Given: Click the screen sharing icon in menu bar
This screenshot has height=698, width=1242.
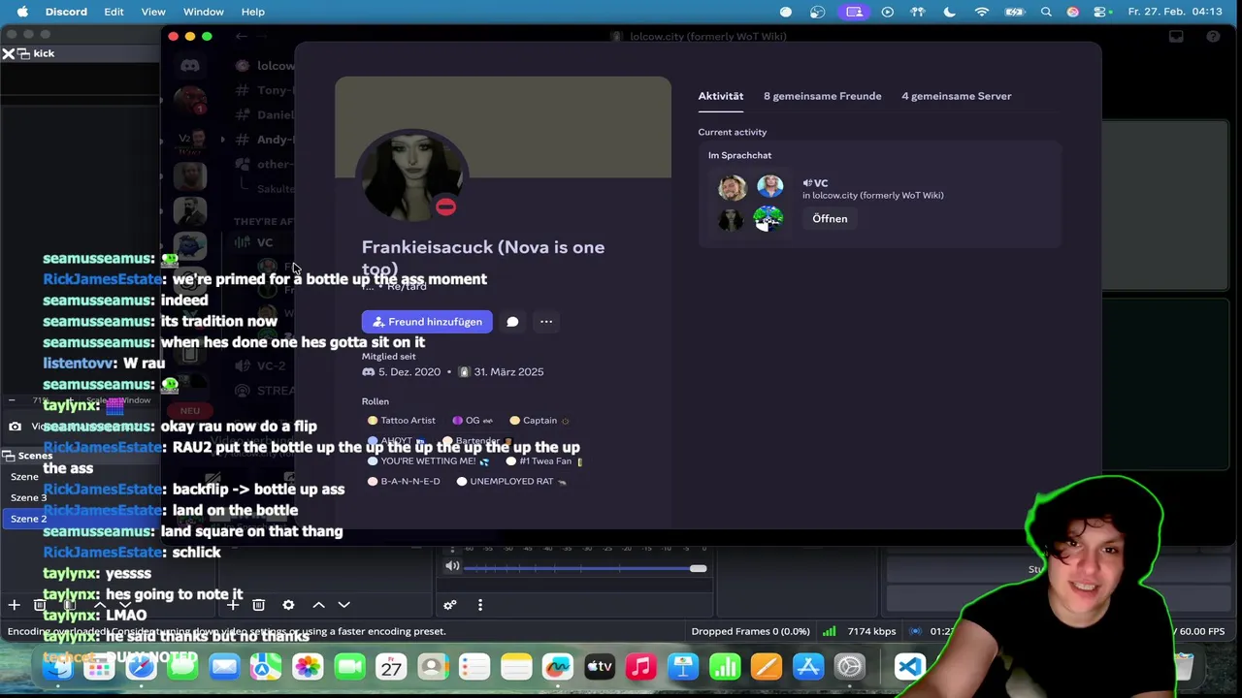Looking at the screenshot, I should click(854, 12).
